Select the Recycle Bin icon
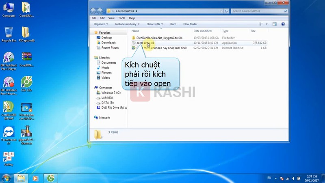Viewport: 325px width, 183px height. (9, 34)
